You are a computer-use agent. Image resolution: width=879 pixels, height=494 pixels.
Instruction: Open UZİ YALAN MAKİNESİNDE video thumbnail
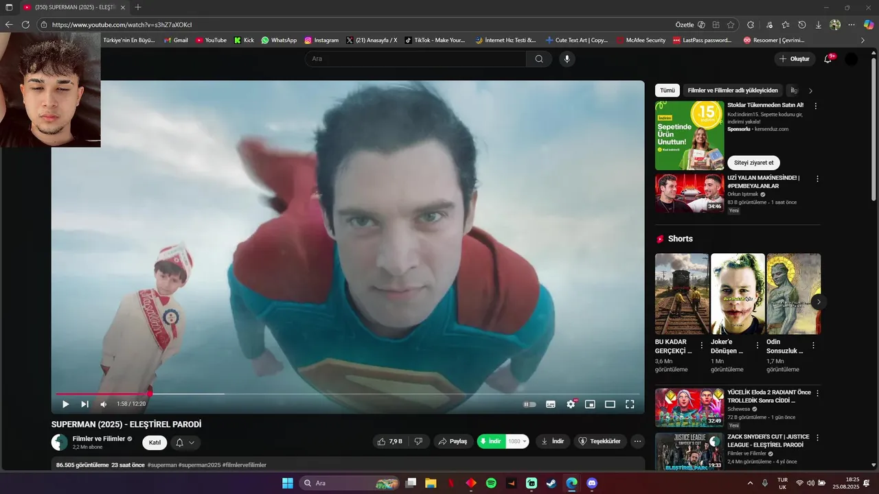pyautogui.click(x=689, y=193)
